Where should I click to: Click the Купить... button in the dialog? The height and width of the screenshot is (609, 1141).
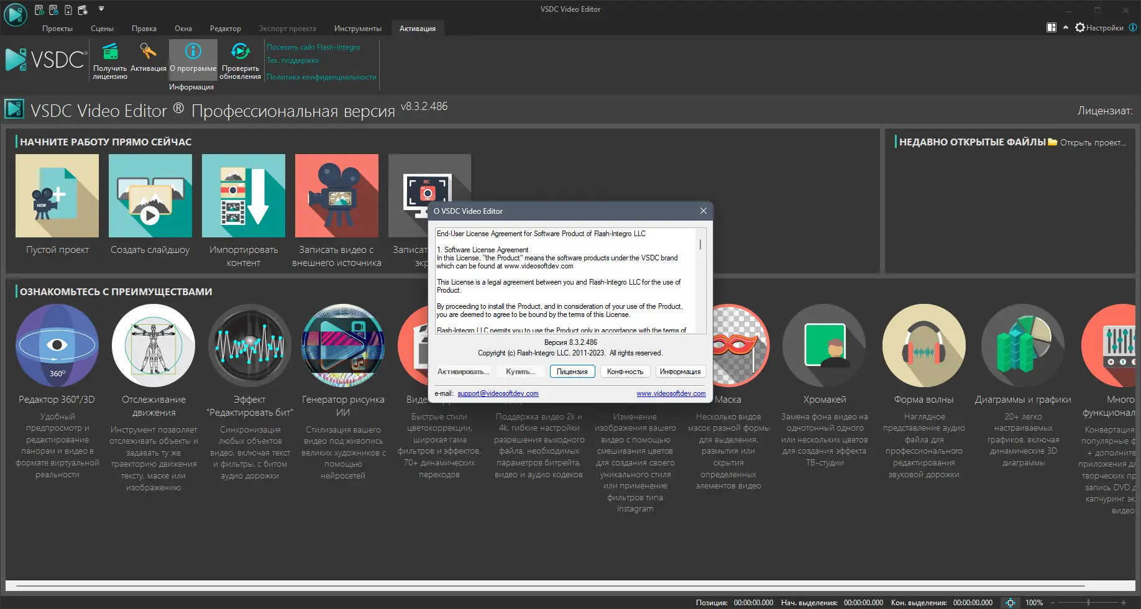point(520,372)
